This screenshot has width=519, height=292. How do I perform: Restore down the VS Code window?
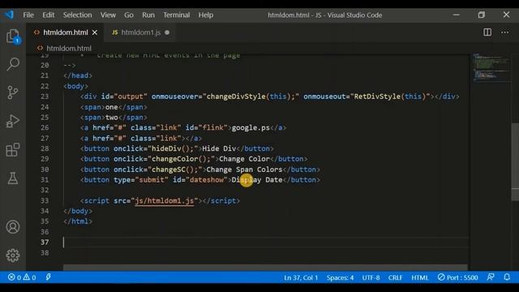[x=481, y=15]
